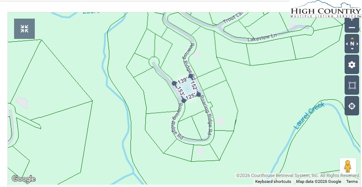Click the cul-de-sac circle northwest of parcel
Image resolution: width=362 pixels, height=187 pixels.
pos(154,62)
